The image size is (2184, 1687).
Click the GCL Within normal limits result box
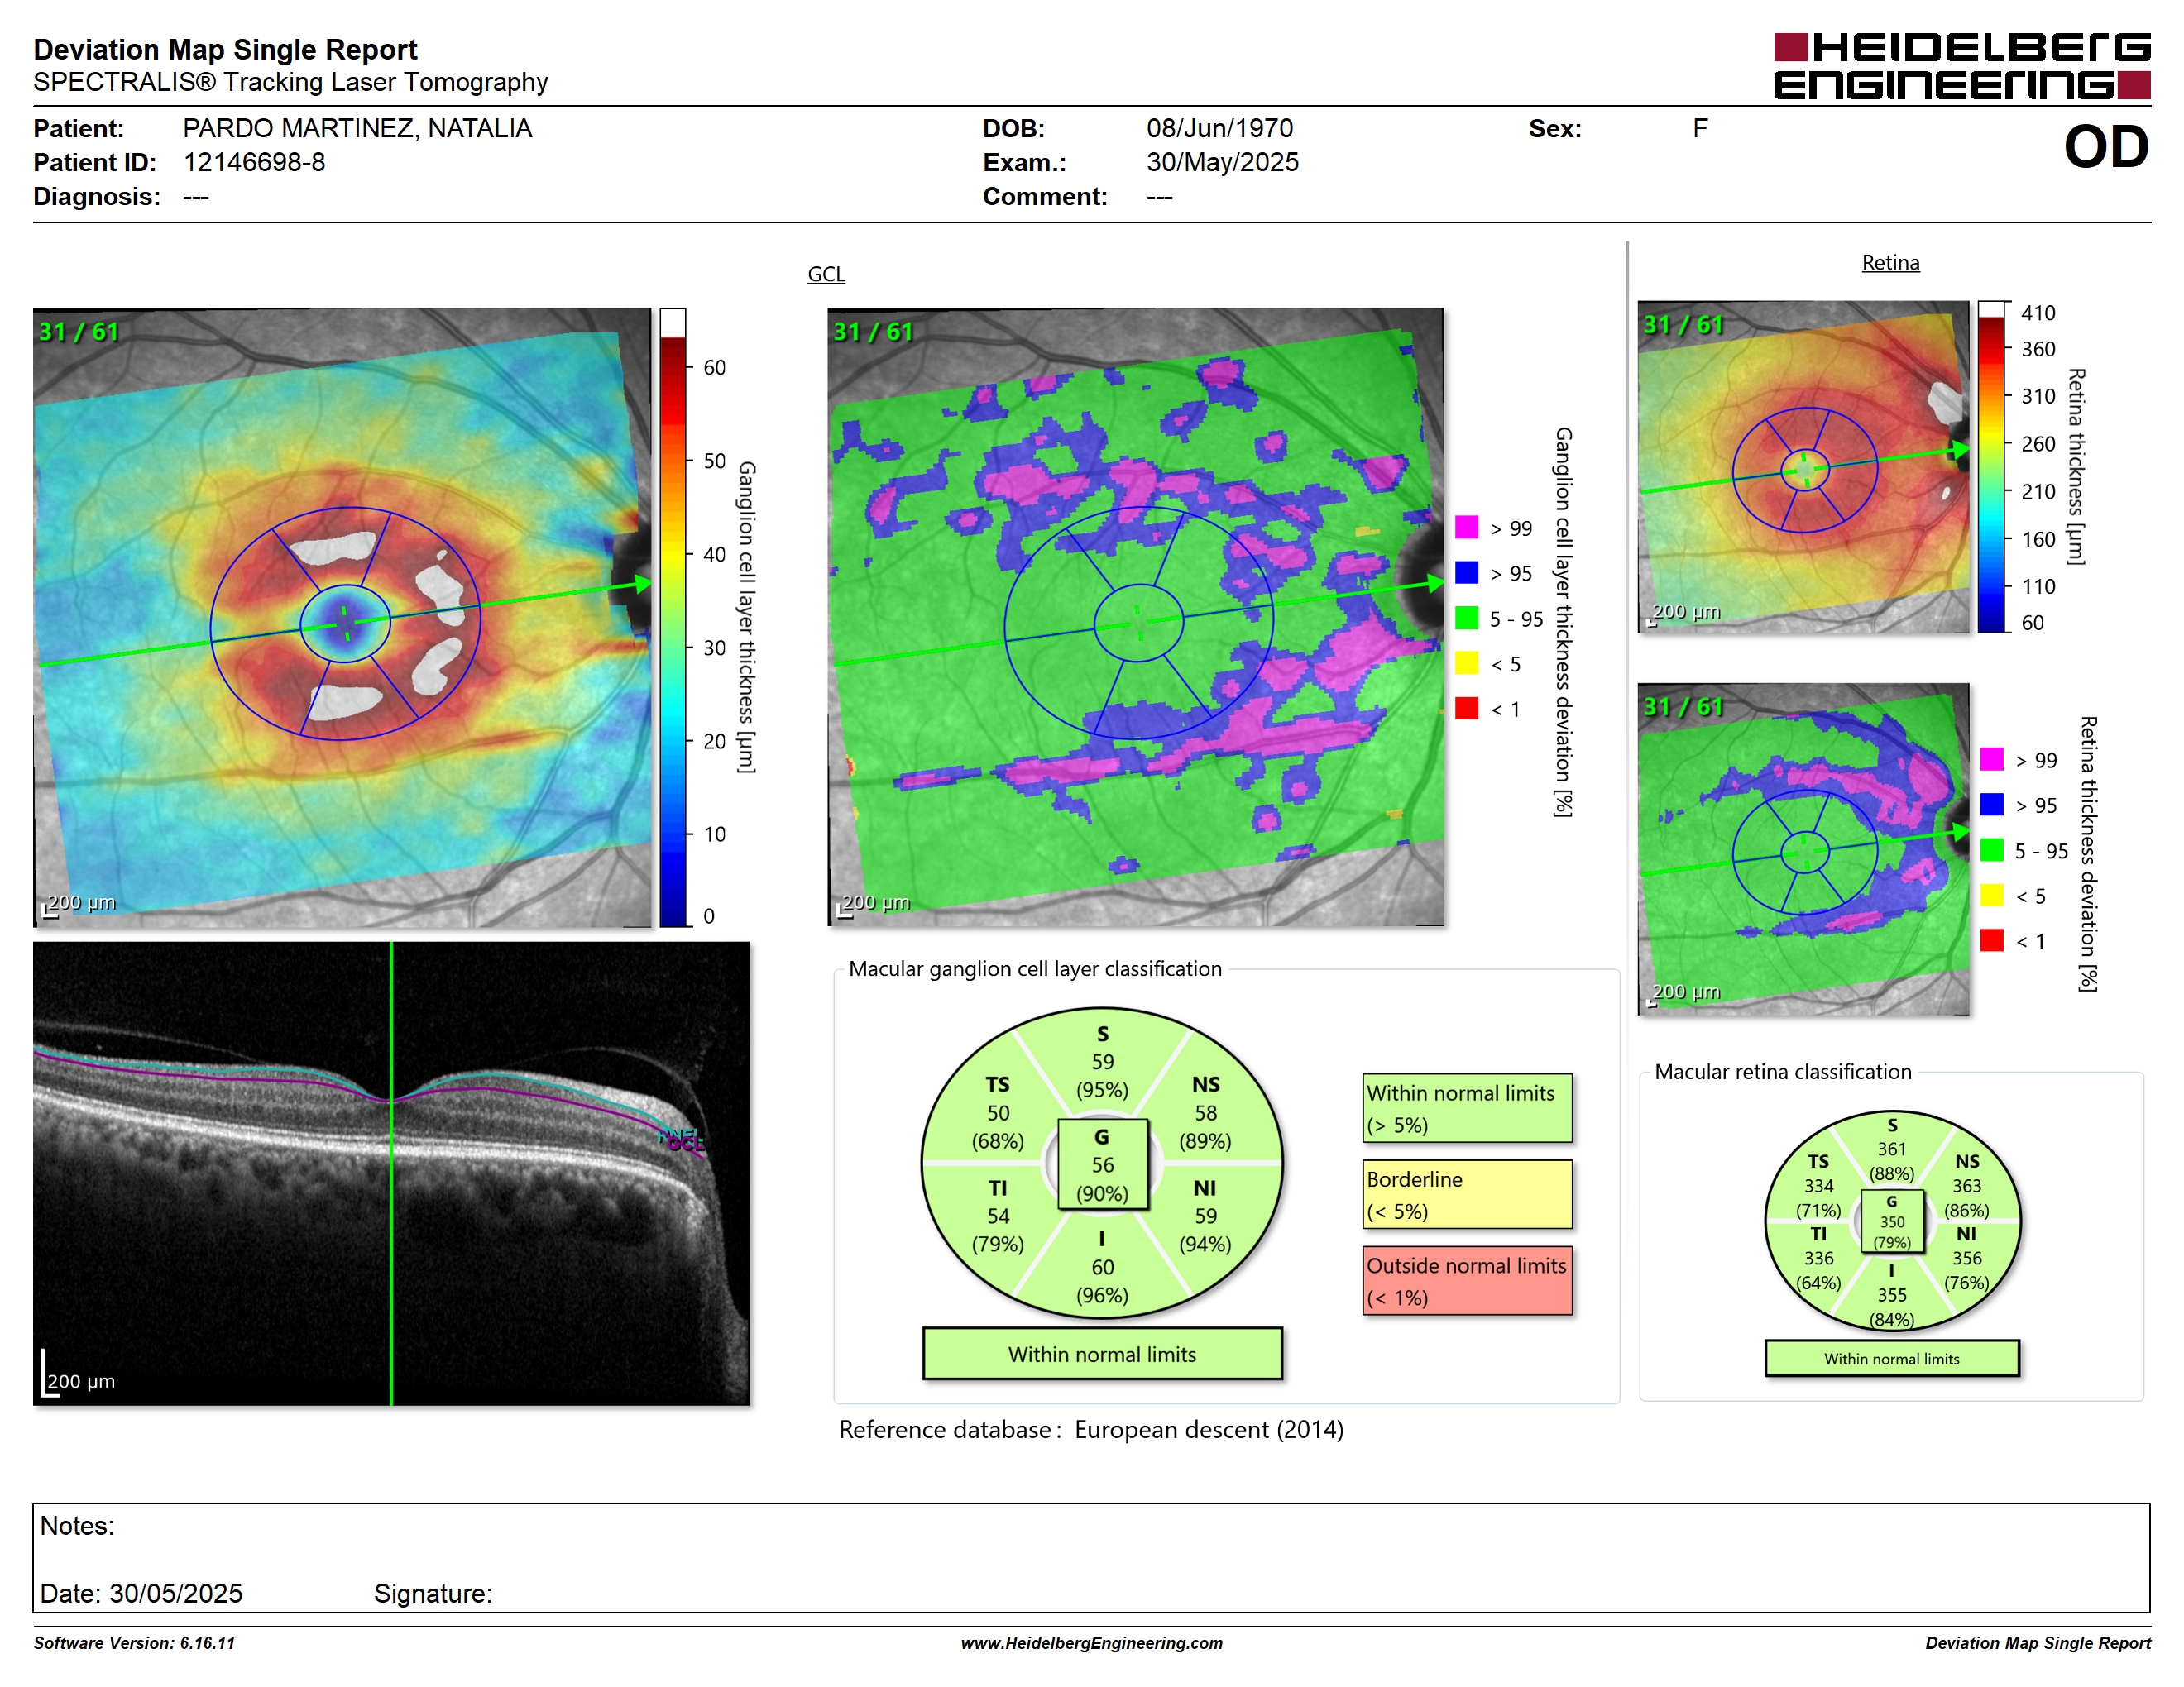(1102, 1355)
